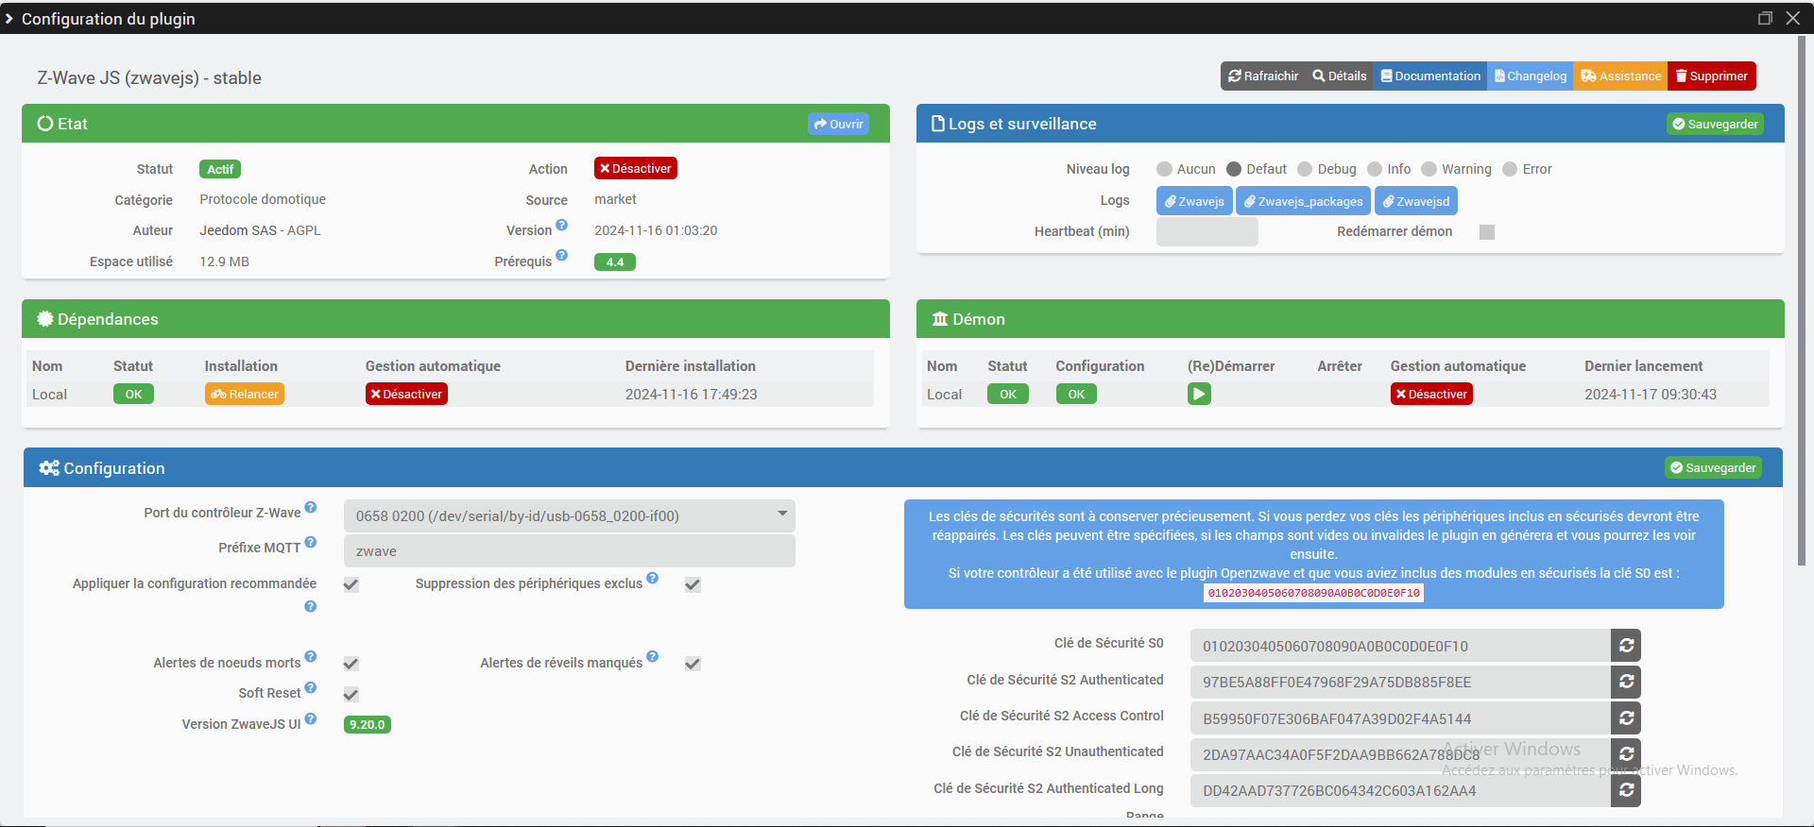
Task: Click help icon for Alertes de réveils manqués
Action: click(x=653, y=656)
